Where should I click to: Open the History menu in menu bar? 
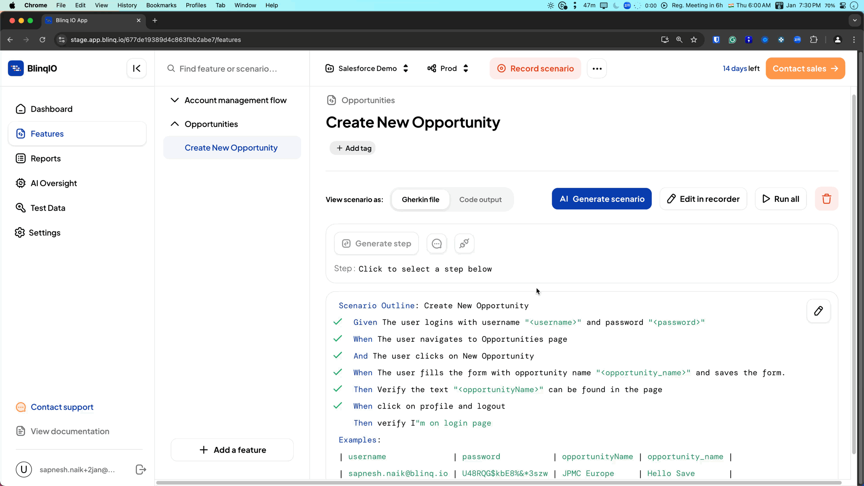click(x=127, y=5)
